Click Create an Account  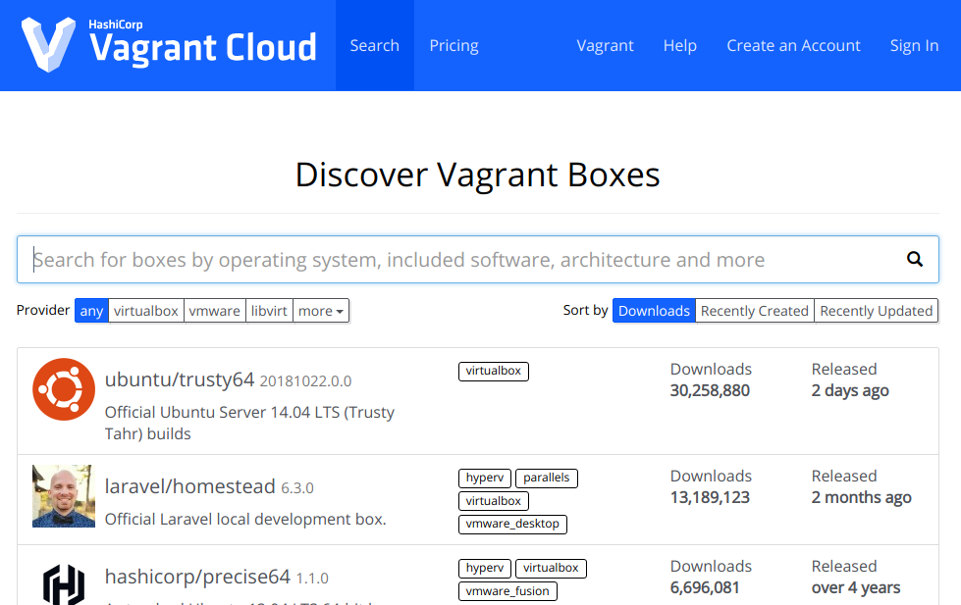793,45
